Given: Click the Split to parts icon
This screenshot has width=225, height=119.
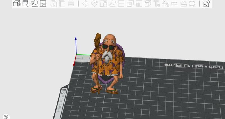Looking at the screenshot, I should [62, 4].
